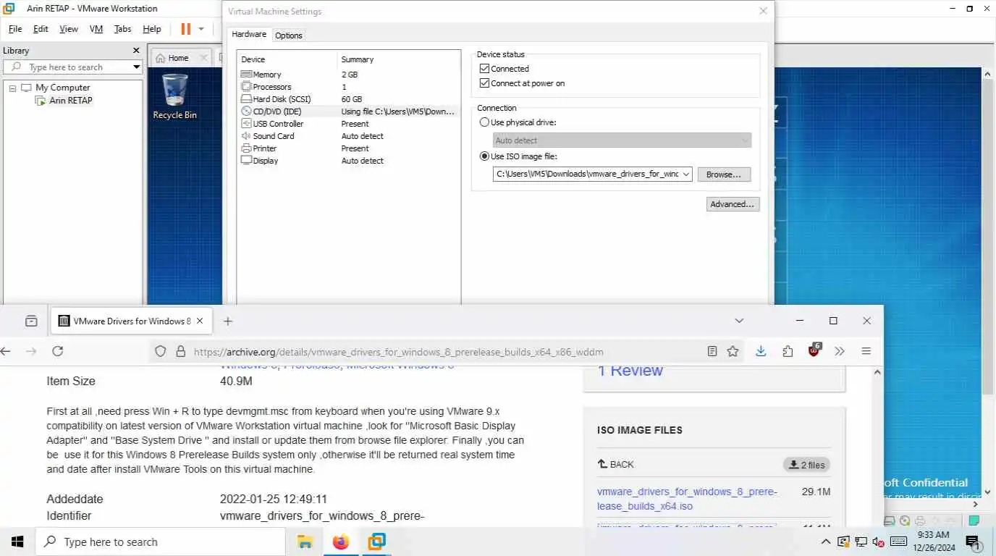Select the Hard Disk (SCSI) device
The image size is (996, 556).
coord(348,99)
